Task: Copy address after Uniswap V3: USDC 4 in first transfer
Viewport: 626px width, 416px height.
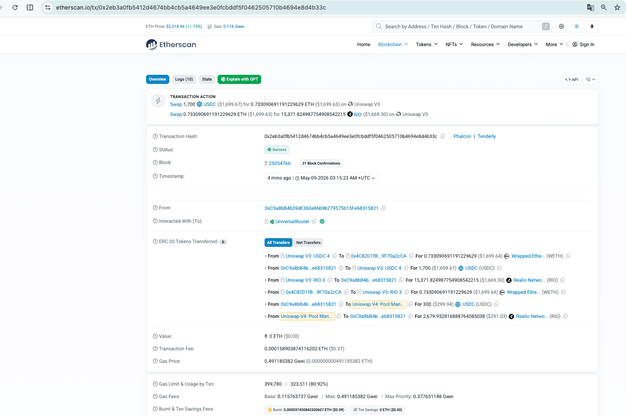Action: pyautogui.click(x=334, y=256)
